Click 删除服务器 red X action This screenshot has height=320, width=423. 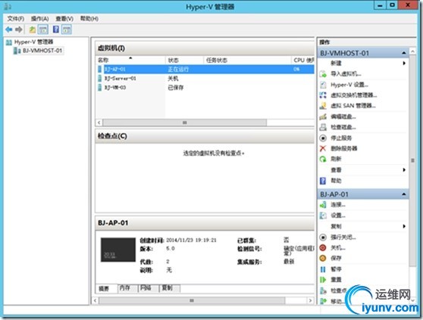coord(343,148)
